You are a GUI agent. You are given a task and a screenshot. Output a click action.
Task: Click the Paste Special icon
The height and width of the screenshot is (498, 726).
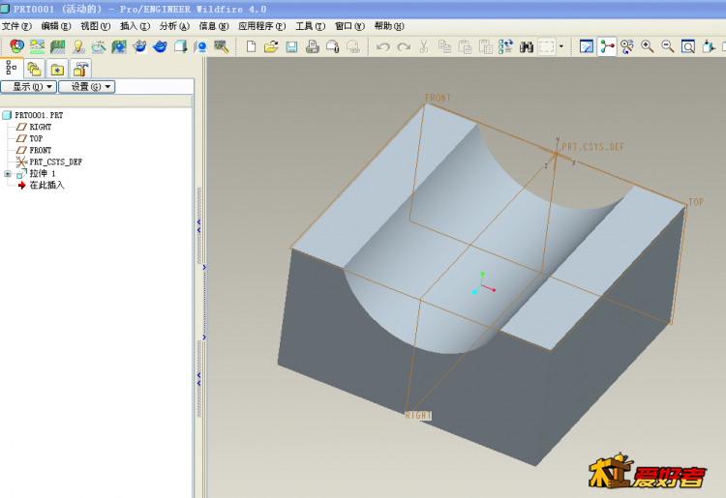click(485, 46)
